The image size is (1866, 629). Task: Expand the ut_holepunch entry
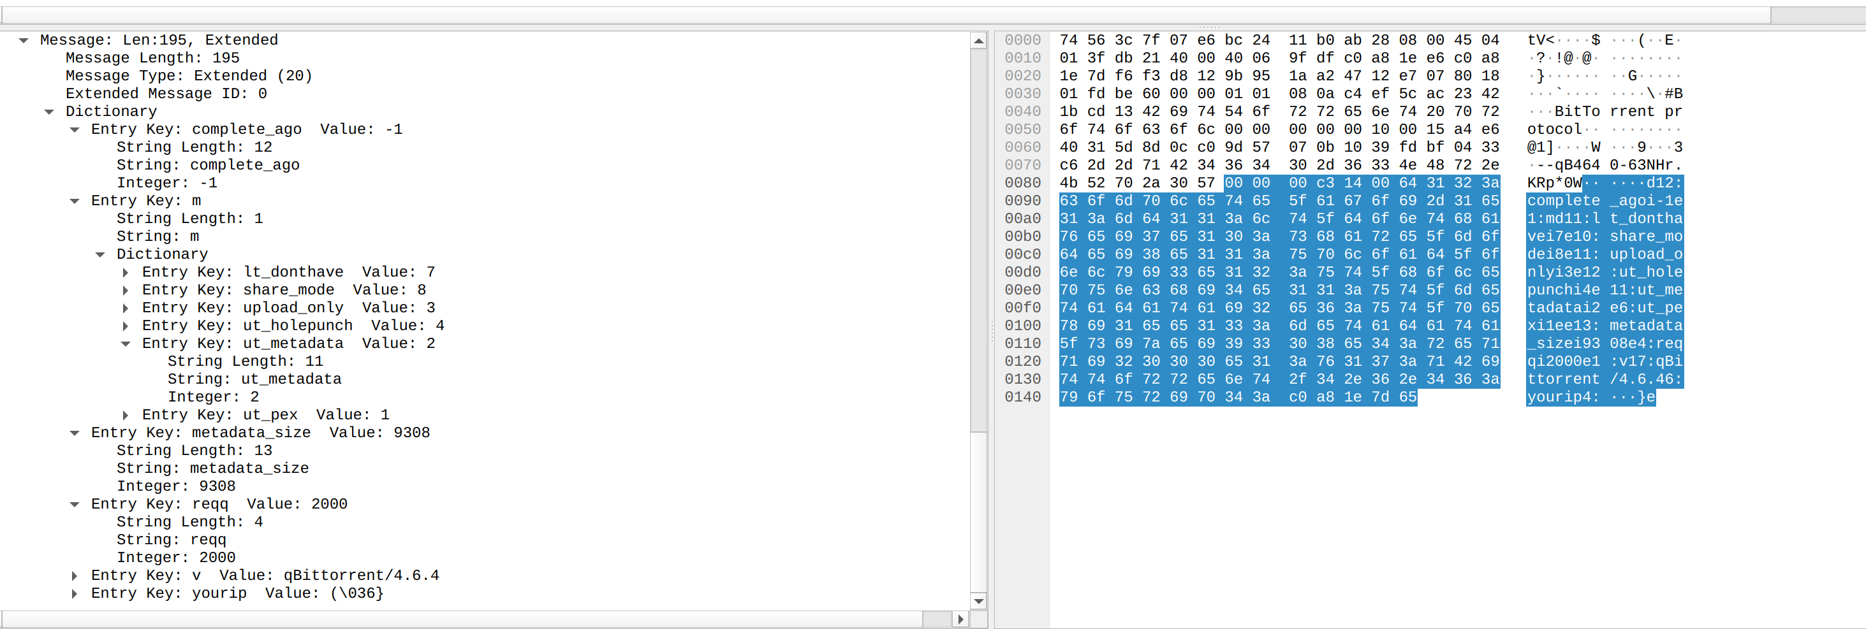pyautogui.click(x=126, y=325)
